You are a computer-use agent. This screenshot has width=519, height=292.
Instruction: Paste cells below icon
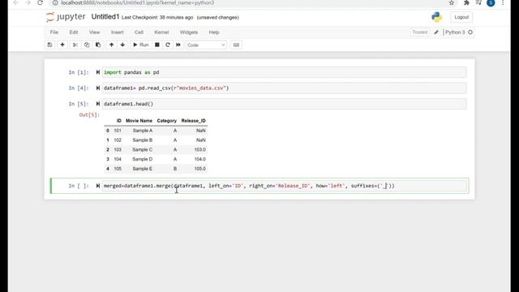(98, 45)
